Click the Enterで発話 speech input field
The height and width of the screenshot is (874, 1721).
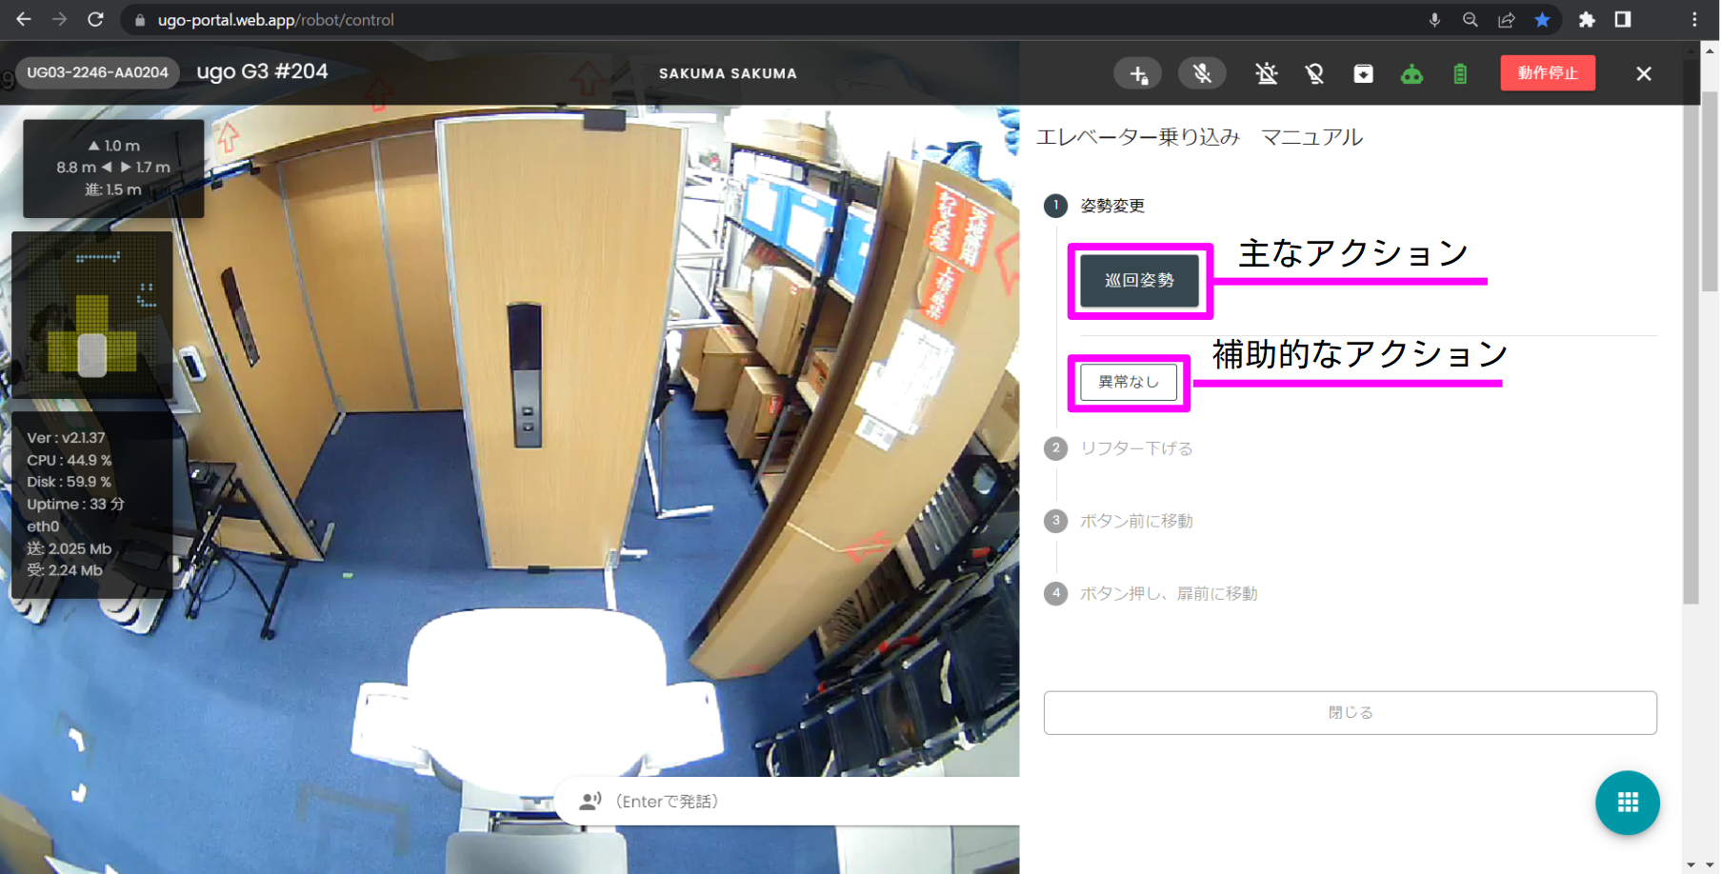686,801
